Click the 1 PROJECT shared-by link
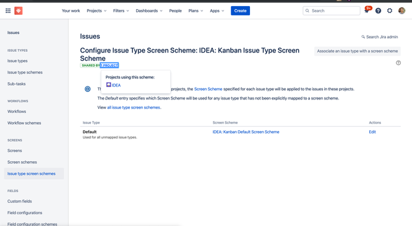Image resolution: width=412 pixels, height=226 pixels. point(109,65)
